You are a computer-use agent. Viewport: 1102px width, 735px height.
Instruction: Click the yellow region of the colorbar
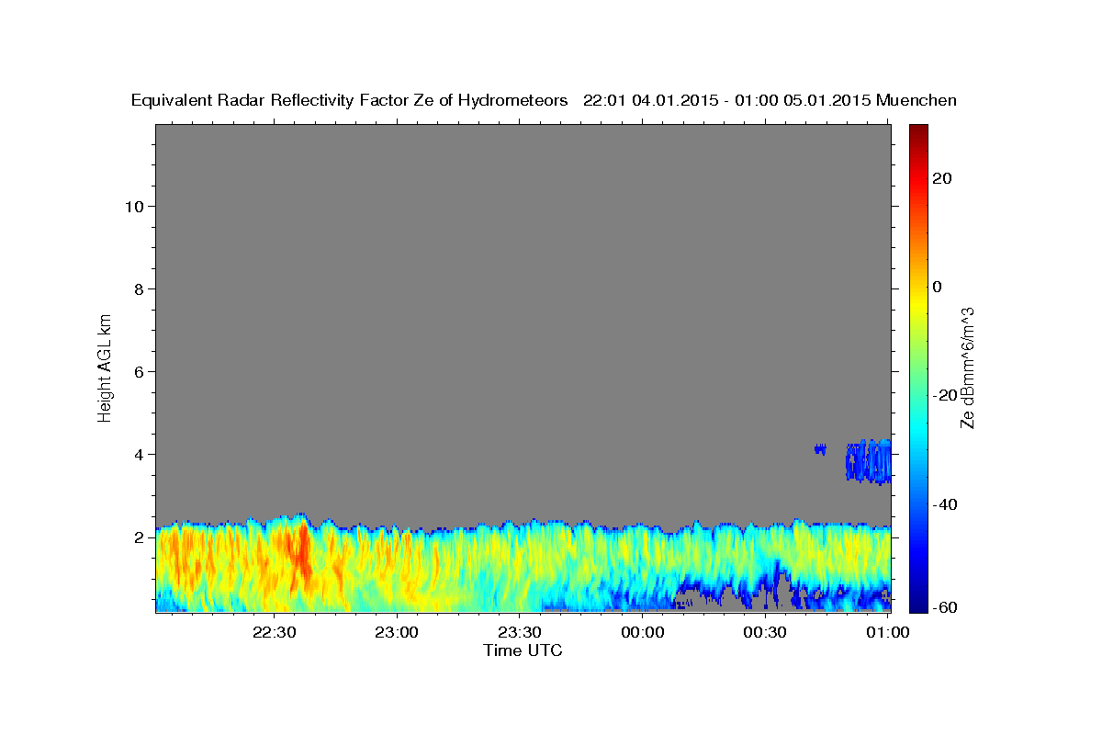918,303
